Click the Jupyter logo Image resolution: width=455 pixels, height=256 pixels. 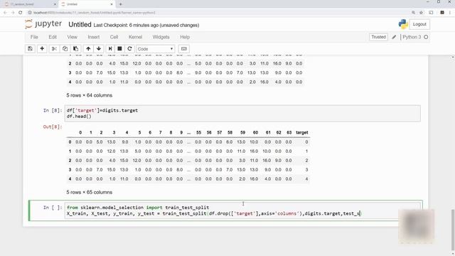coord(43,24)
